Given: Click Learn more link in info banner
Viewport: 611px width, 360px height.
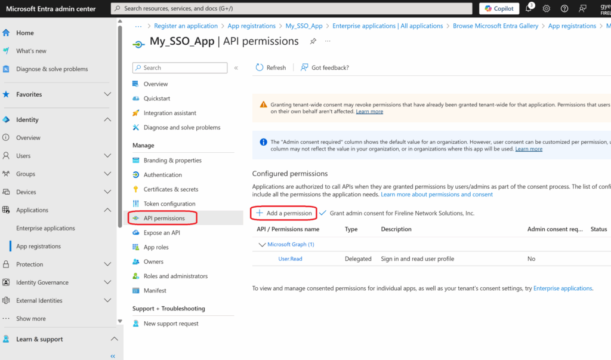Looking at the screenshot, I should tap(529, 149).
